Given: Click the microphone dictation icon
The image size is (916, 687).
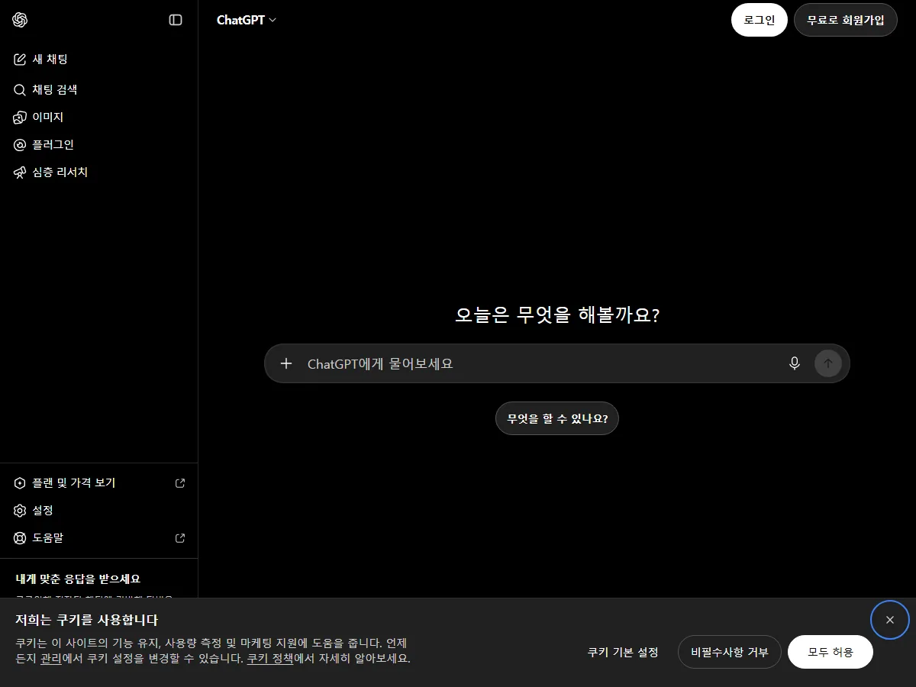Looking at the screenshot, I should (x=795, y=363).
